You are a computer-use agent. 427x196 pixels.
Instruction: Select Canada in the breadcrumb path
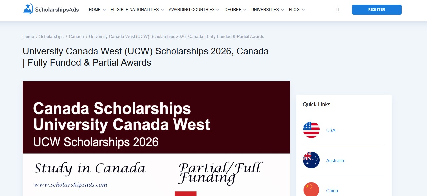[76, 36]
